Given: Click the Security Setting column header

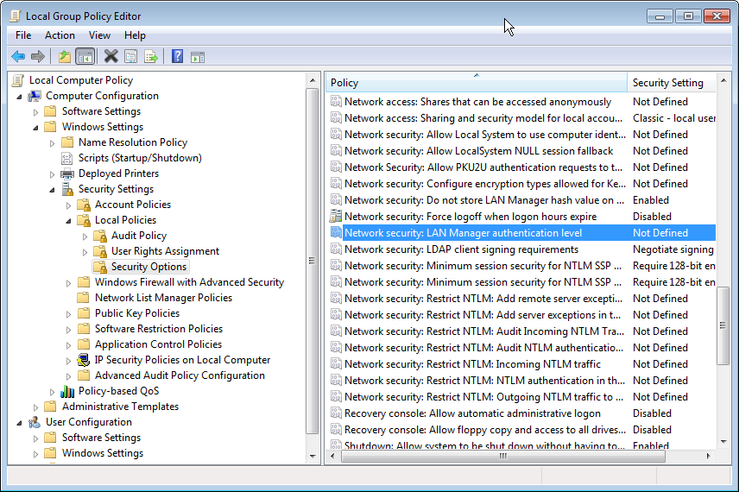Looking at the screenshot, I should tap(667, 83).
